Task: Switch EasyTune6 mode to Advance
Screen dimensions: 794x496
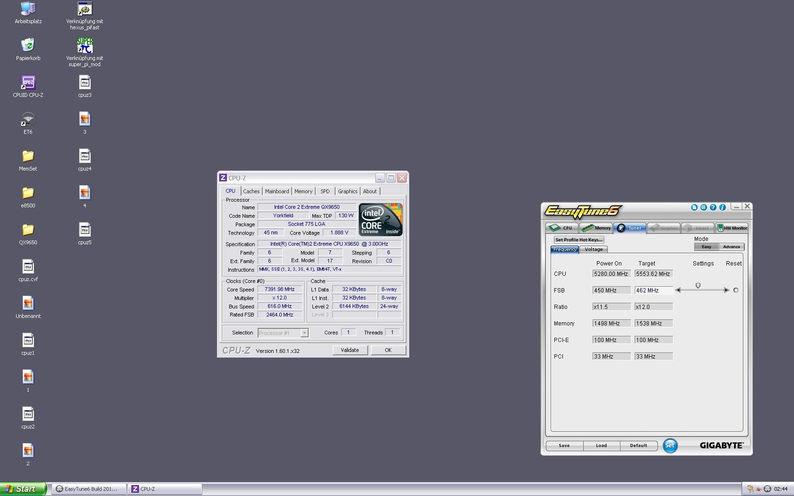Action: tap(731, 247)
